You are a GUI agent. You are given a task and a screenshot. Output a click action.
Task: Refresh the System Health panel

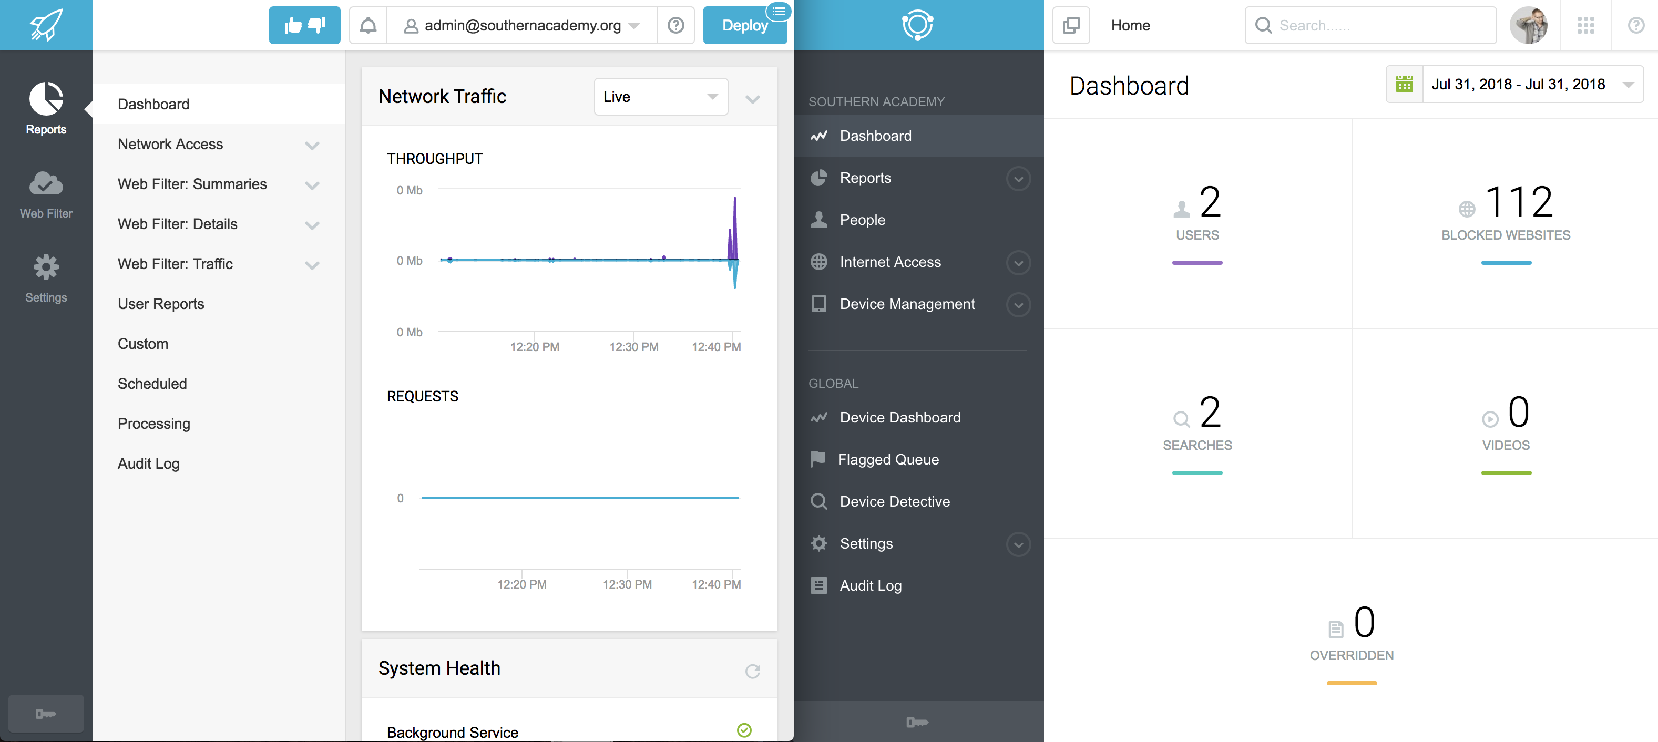752,671
